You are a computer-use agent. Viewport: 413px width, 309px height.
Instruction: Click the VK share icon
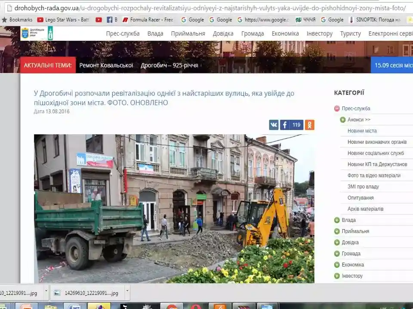pos(274,125)
